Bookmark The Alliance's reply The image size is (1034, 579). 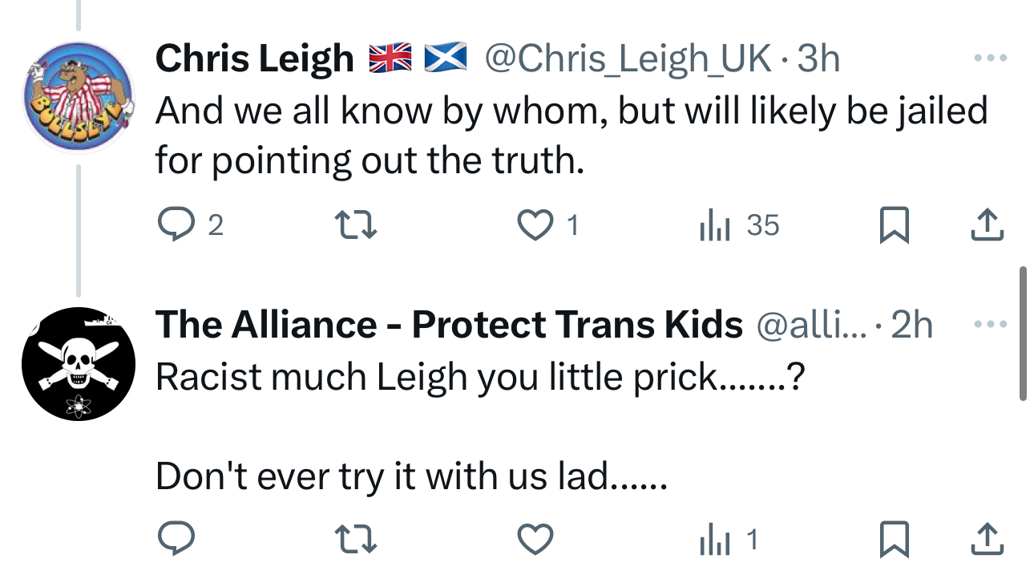click(x=894, y=540)
